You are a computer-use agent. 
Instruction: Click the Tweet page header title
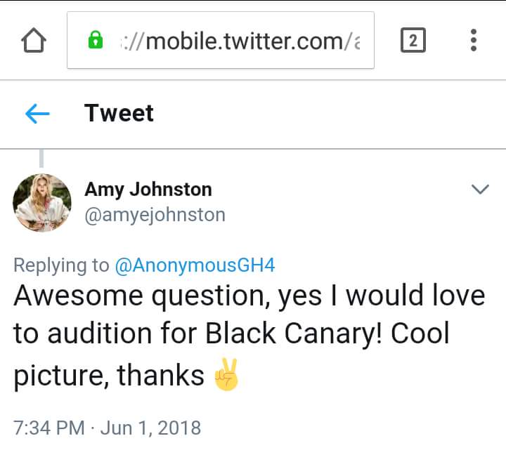tap(119, 113)
